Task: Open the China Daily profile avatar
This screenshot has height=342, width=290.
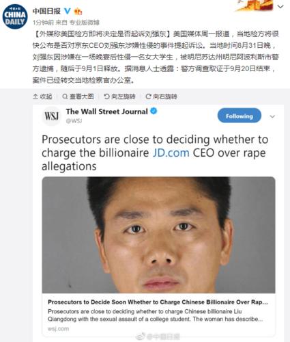Action: [15, 16]
